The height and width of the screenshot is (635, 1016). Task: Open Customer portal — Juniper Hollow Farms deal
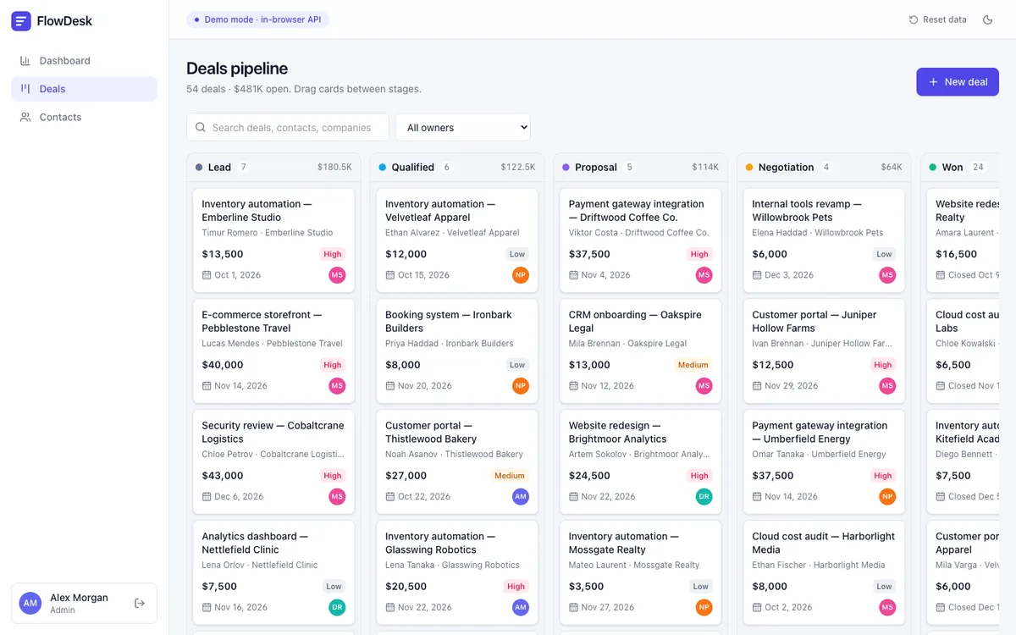tap(824, 351)
